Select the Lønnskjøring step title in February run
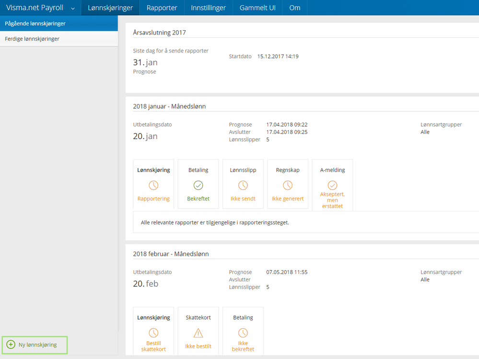 coord(153,317)
